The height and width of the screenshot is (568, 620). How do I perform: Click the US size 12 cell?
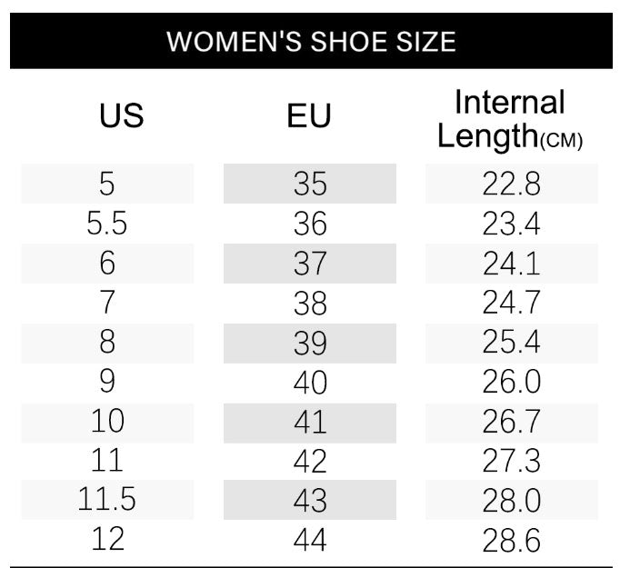[107, 541]
